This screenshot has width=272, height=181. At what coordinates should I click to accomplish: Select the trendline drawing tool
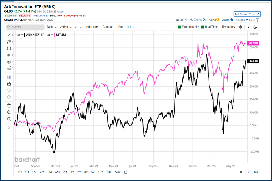point(9,35)
